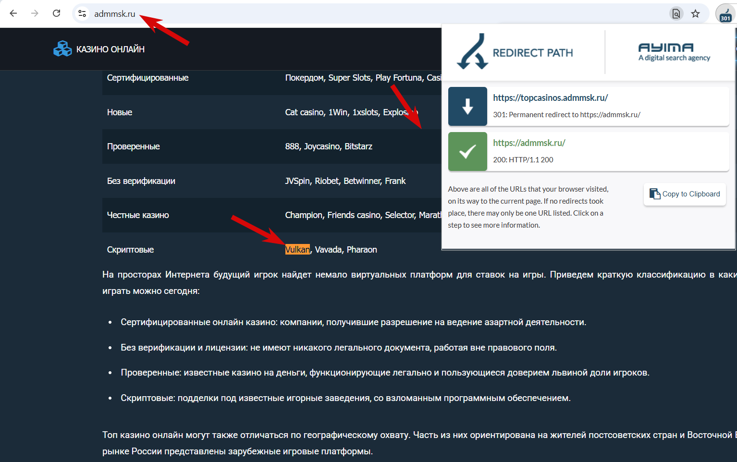Screen dimensions: 737x462
Task: Click paragraph starting 'На просторах Интернета'
Action: pyautogui.click(x=419, y=283)
